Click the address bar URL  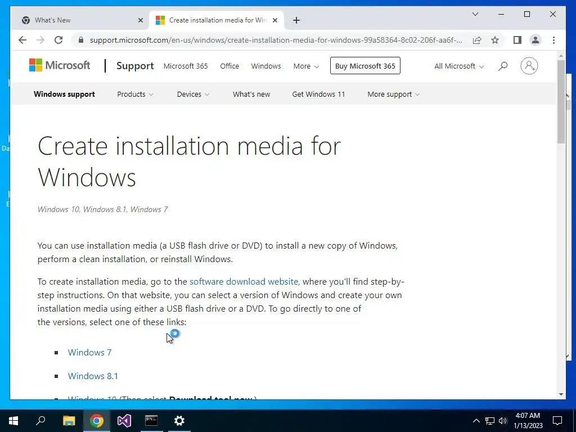pos(276,40)
